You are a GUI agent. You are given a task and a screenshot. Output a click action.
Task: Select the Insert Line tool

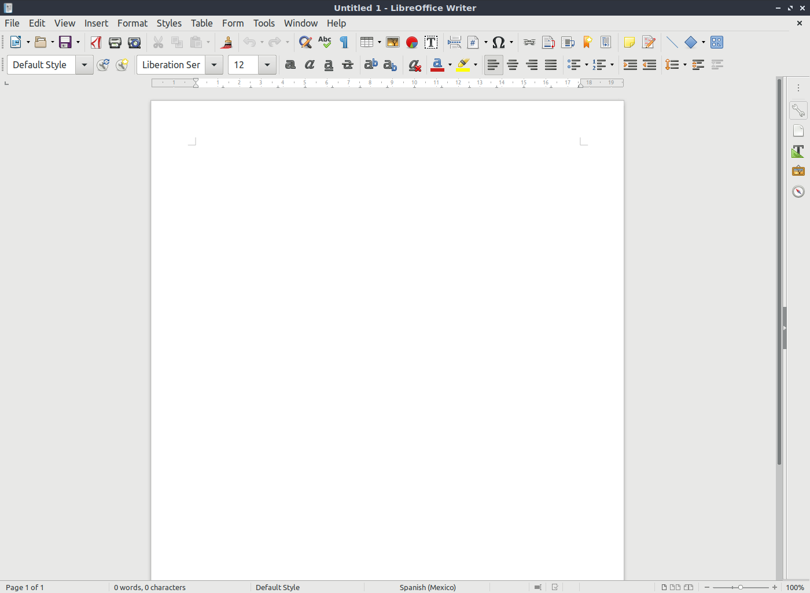[x=672, y=42]
